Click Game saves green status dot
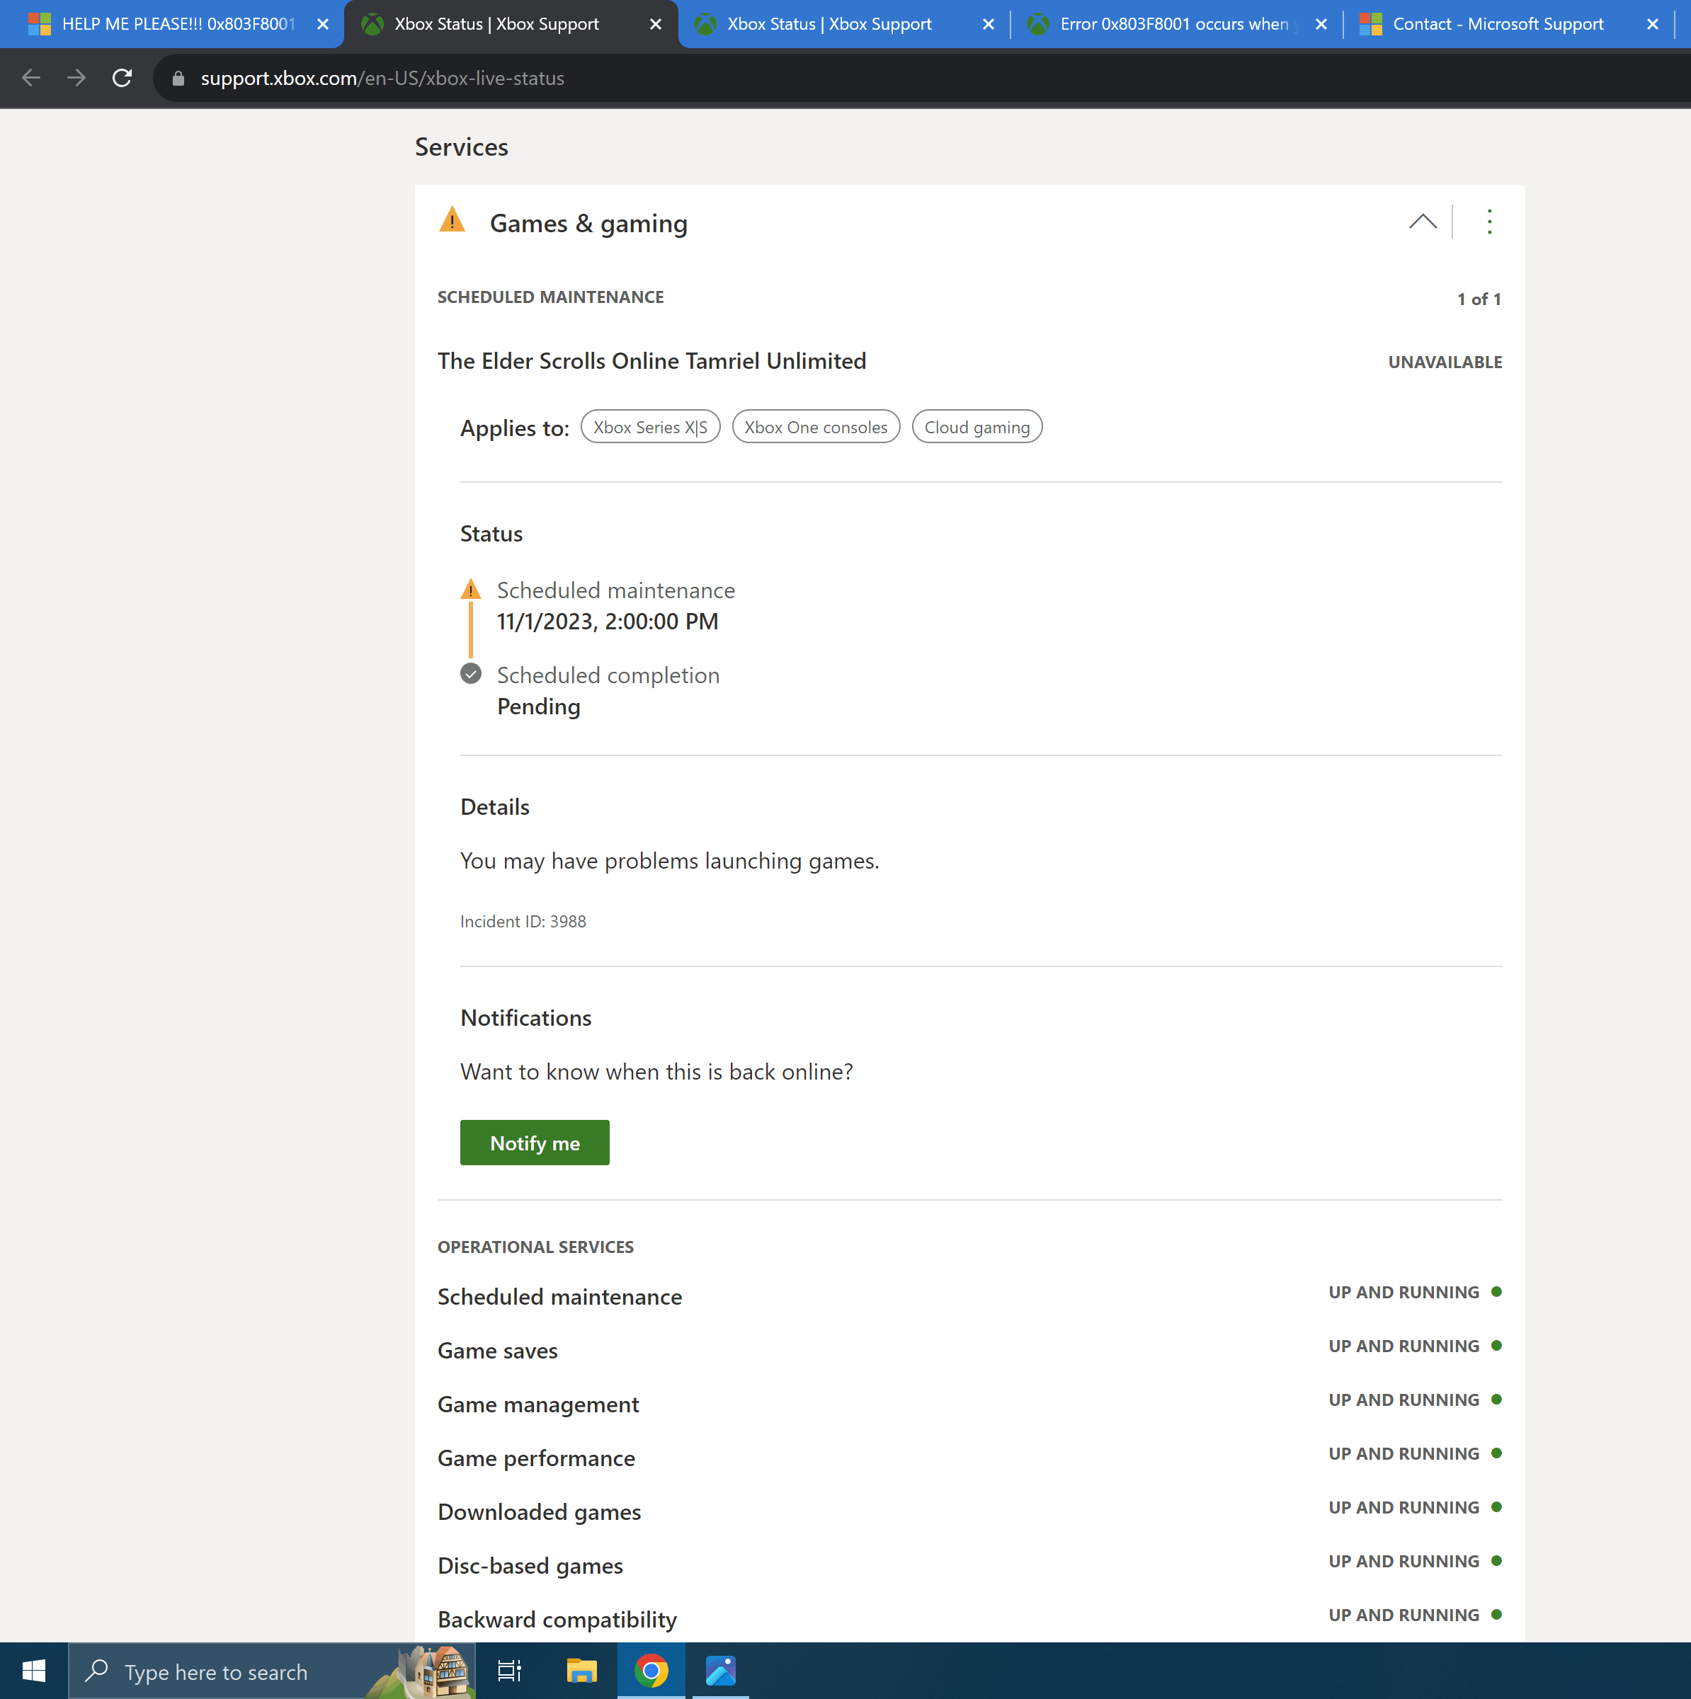1691x1699 pixels. [1496, 1346]
